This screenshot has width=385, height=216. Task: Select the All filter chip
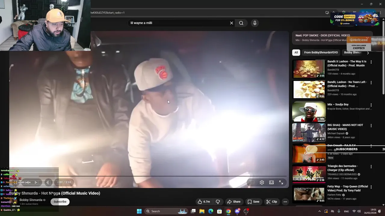coord(296,52)
